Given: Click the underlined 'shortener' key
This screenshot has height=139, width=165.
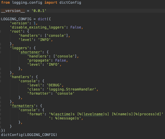Looking at the screenshot, I should (x=30, y=52).
